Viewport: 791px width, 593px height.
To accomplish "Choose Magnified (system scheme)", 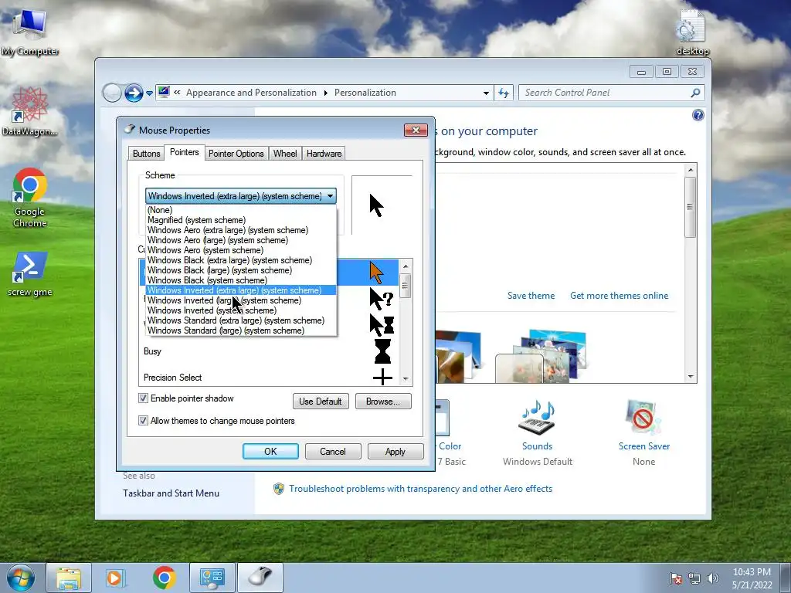I will coord(241,220).
